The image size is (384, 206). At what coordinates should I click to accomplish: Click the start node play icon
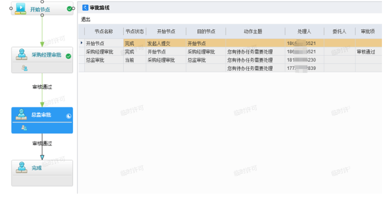click(21, 9)
